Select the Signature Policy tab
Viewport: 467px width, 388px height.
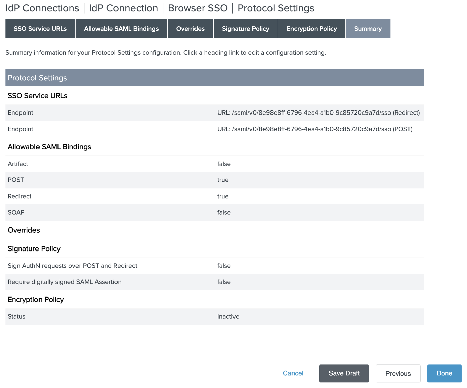click(x=245, y=29)
